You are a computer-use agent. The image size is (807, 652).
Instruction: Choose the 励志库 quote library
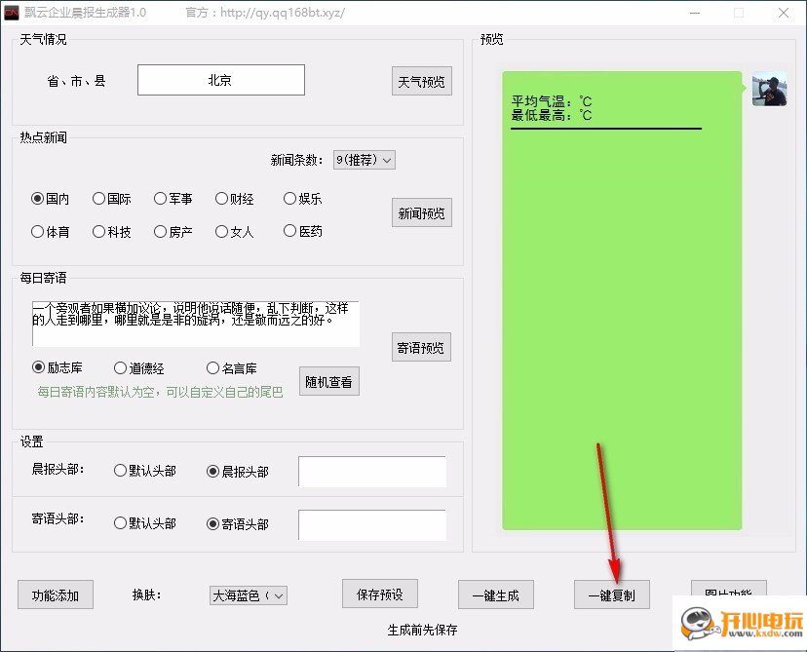(x=58, y=367)
